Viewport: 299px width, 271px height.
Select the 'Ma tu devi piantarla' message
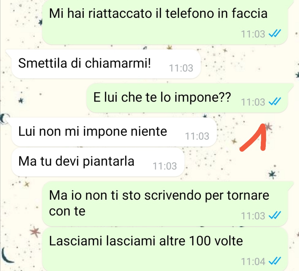pos(98,162)
